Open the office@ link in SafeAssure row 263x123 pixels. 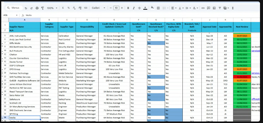click(x=255, y=99)
